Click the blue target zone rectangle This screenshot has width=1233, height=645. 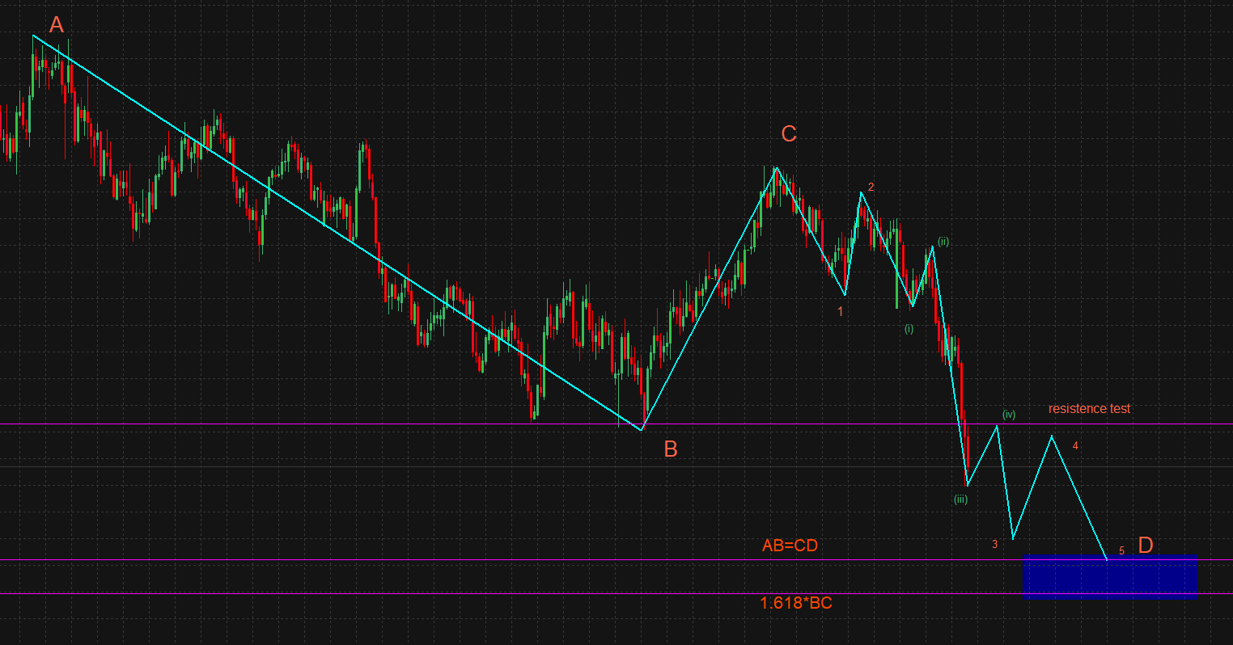pyautogui.click(x=1109, y=576)
